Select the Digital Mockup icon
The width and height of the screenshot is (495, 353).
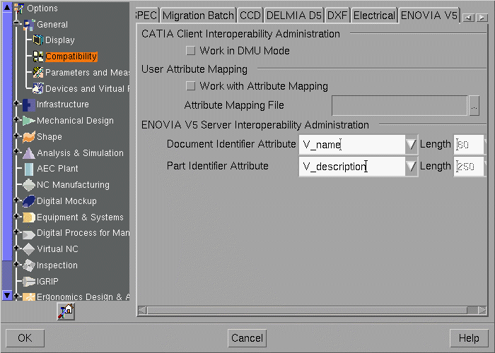click(28, 201)
